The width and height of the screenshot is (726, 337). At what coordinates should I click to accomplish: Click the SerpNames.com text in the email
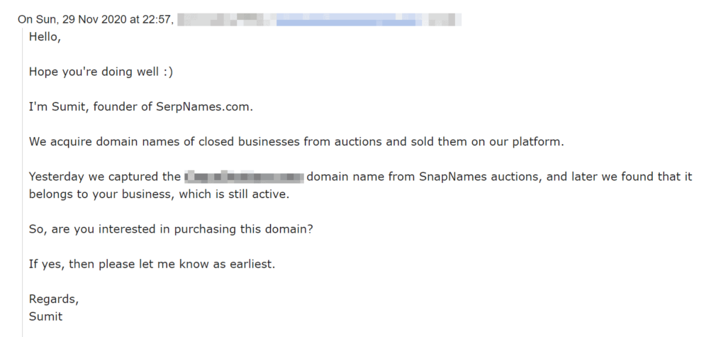pyautogui.click(x=204, y=106)
